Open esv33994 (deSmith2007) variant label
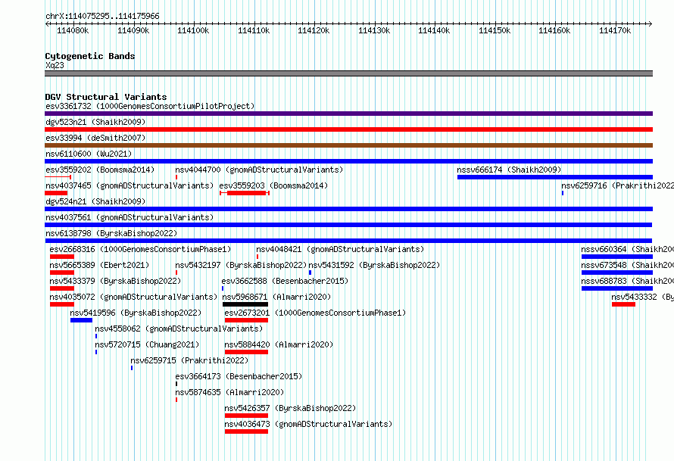 (x=95, y=138)
